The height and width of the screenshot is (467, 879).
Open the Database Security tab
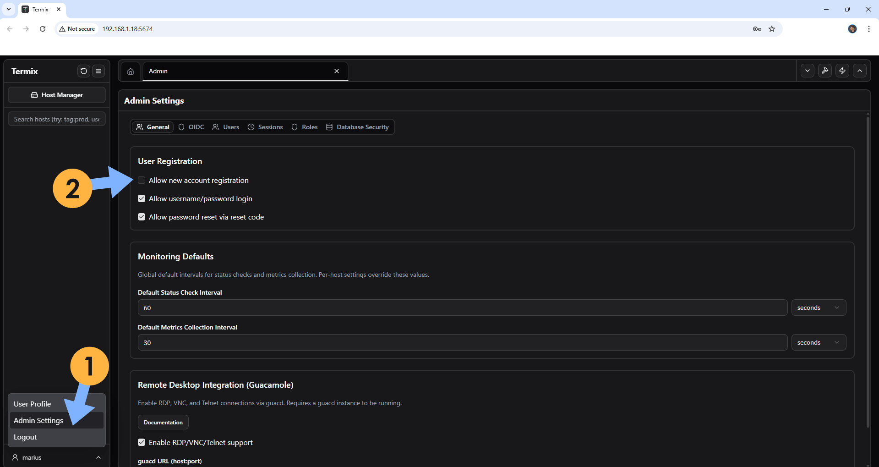357,127
